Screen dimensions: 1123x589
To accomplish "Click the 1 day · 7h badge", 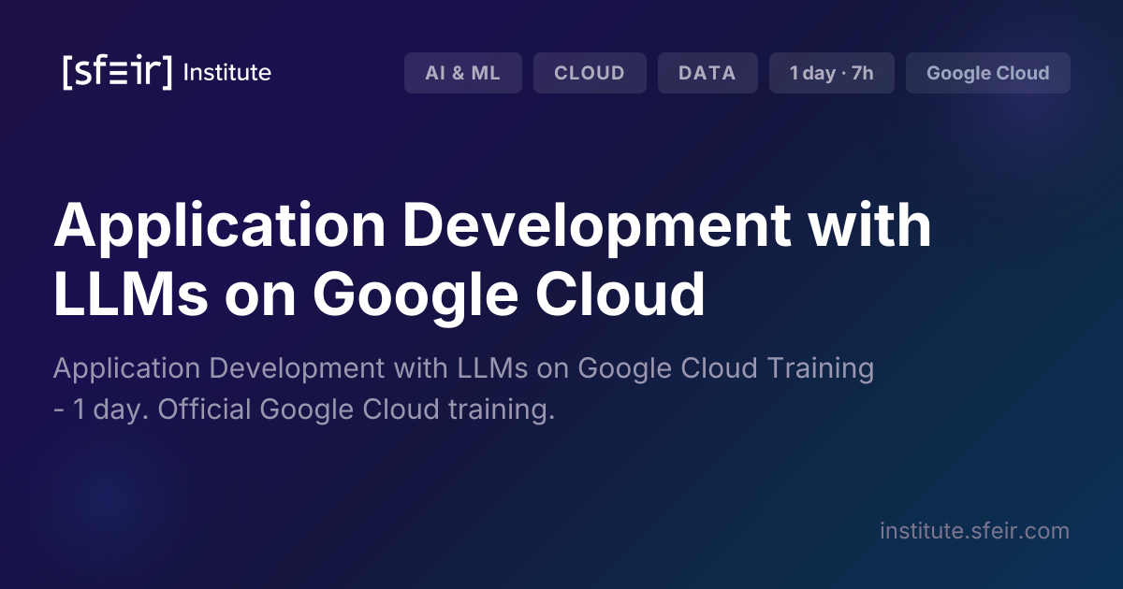I will click(832, 73).
